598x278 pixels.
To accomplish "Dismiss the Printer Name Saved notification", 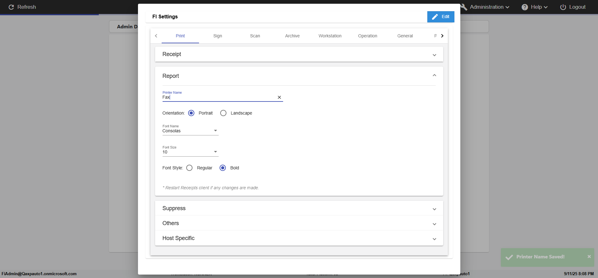I will [x=589, y=257].
